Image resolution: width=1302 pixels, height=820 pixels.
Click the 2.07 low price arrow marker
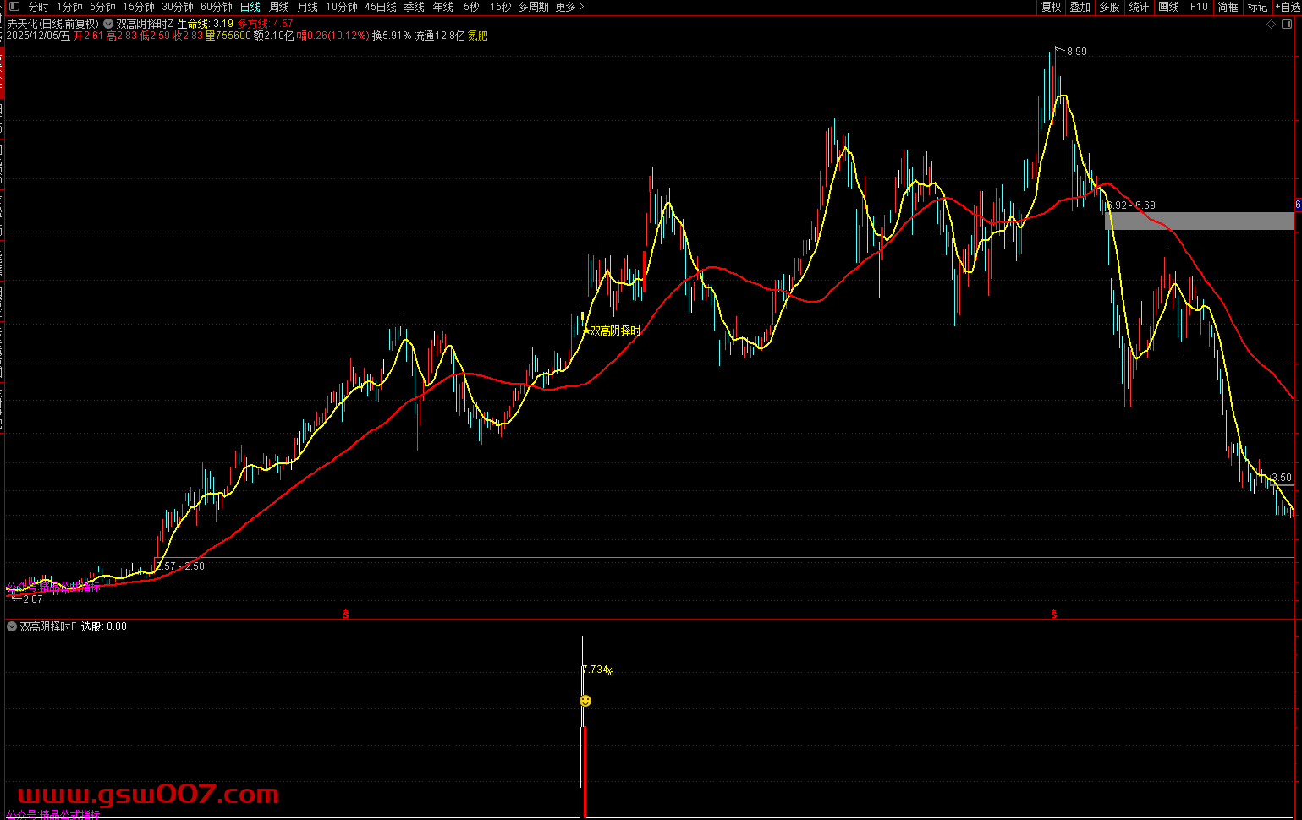click(x=17, y=599)
